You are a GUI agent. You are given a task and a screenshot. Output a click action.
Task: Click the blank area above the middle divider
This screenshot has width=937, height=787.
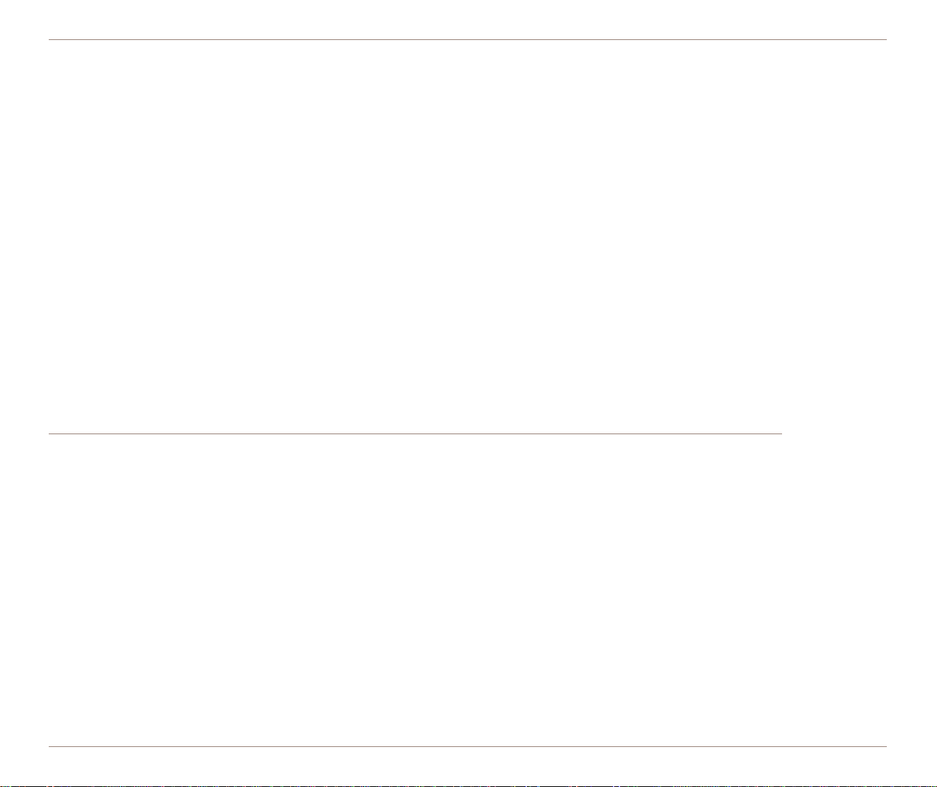468,236
